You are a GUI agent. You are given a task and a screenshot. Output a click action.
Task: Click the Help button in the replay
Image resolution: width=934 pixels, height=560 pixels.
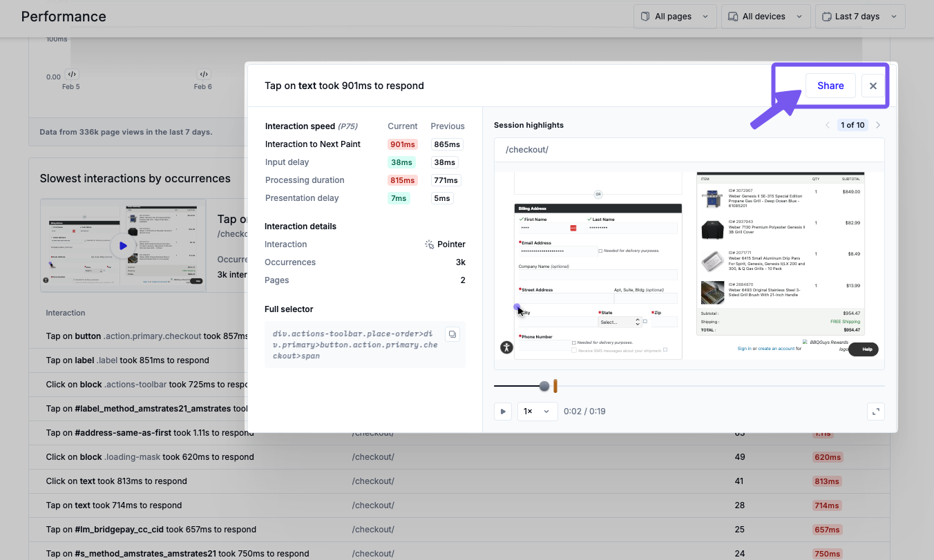coord(864,349)
